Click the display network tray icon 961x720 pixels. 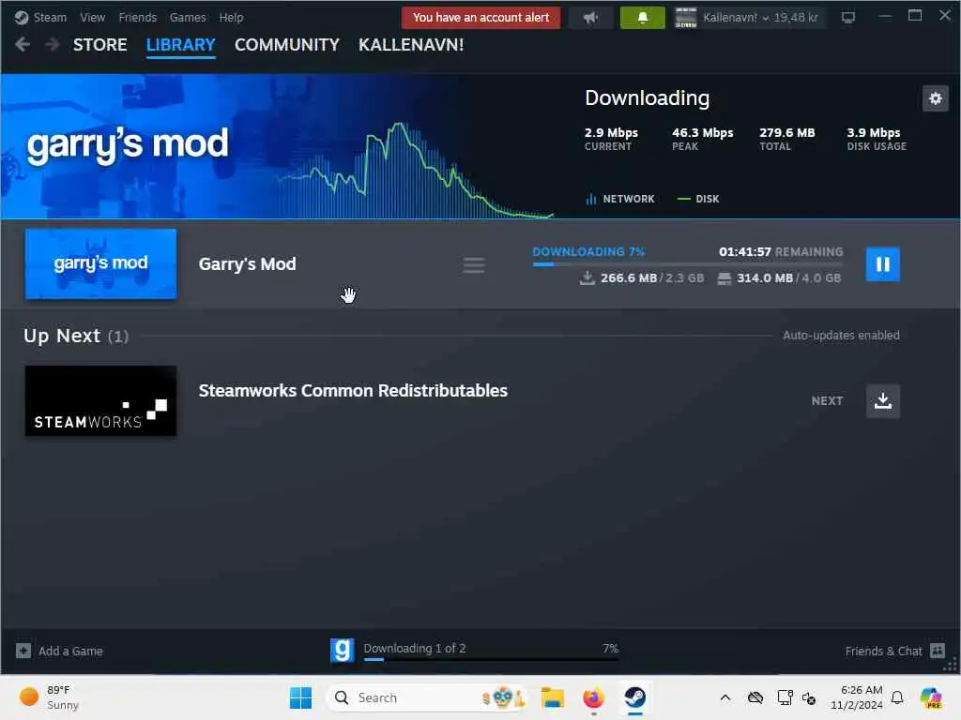pyautogui.click(x=786, y=697)
